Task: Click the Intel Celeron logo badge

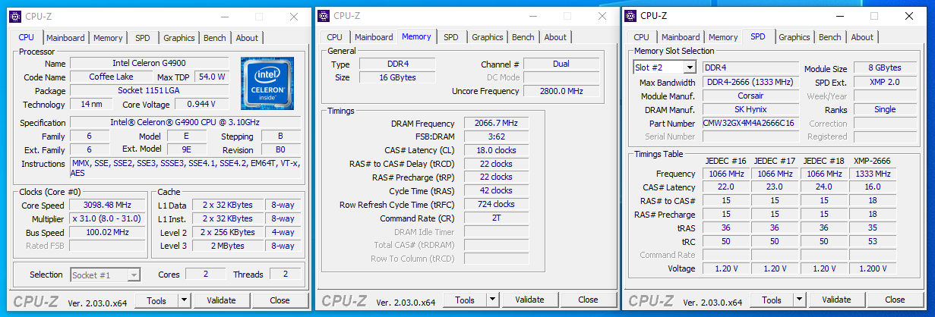Action: pyautogui.click(x=267, y=84)
